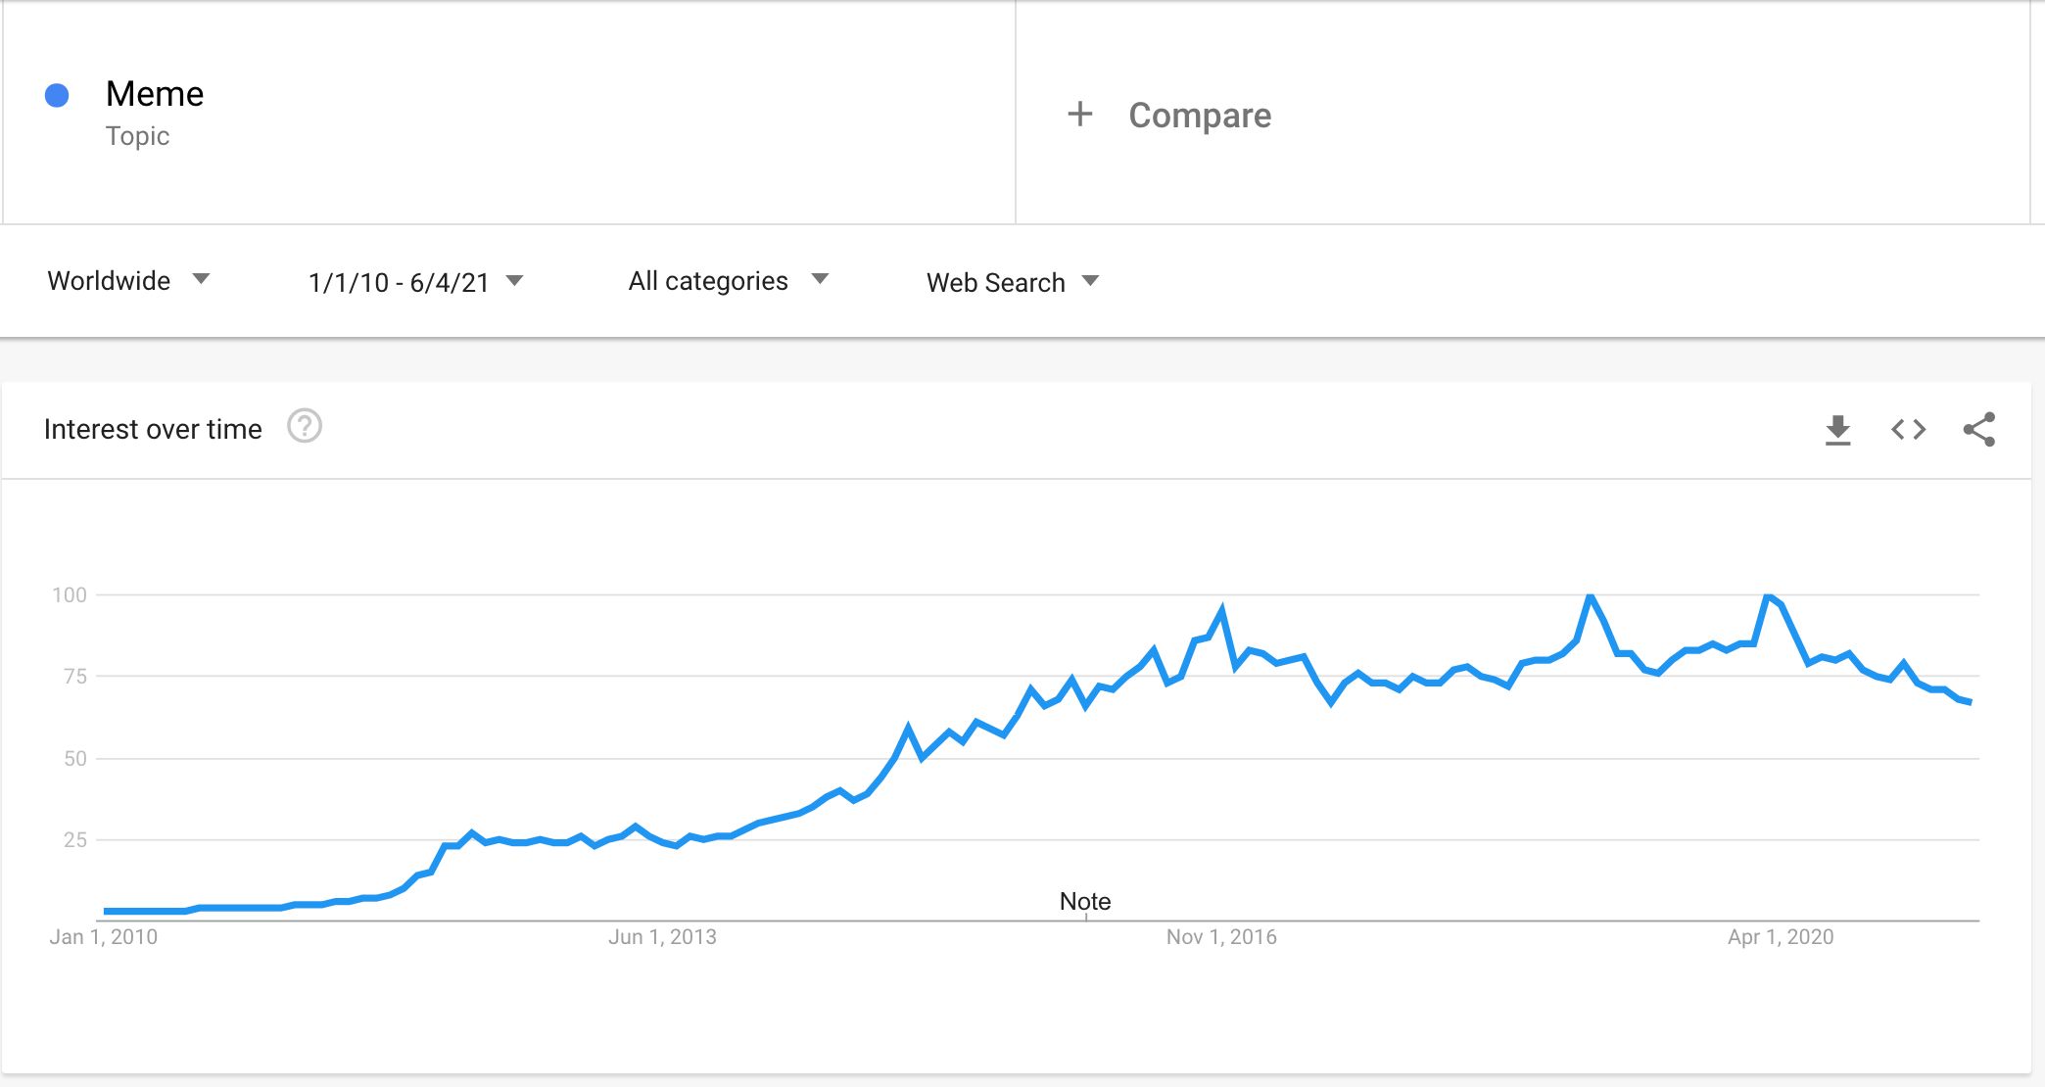This screenshot has width=2045, height=1087.
Task: Click the blue dot beside Meme
Action: (57, 95)
